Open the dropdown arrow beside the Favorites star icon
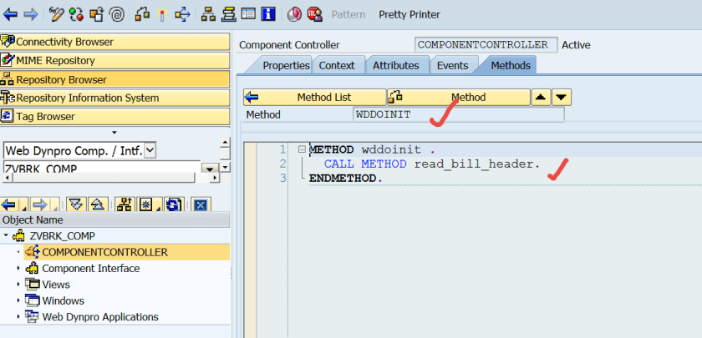 pyautogui.click(x=159, y=207)
